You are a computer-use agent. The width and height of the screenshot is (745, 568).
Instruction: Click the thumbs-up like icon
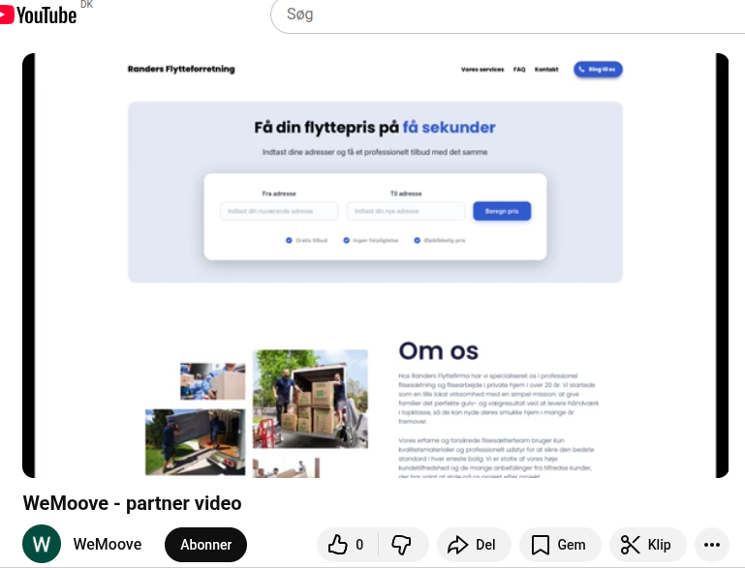[338, 545]
